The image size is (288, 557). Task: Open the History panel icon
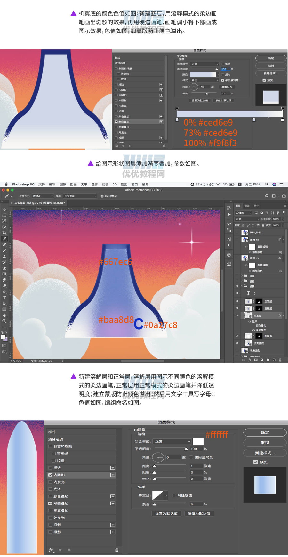click(229, 208)
